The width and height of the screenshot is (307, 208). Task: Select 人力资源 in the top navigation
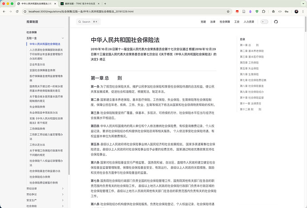pyautogui.click(x=249, y=21)
